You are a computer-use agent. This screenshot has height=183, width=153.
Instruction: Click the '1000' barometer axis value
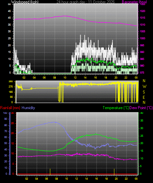tap(143, 38)
